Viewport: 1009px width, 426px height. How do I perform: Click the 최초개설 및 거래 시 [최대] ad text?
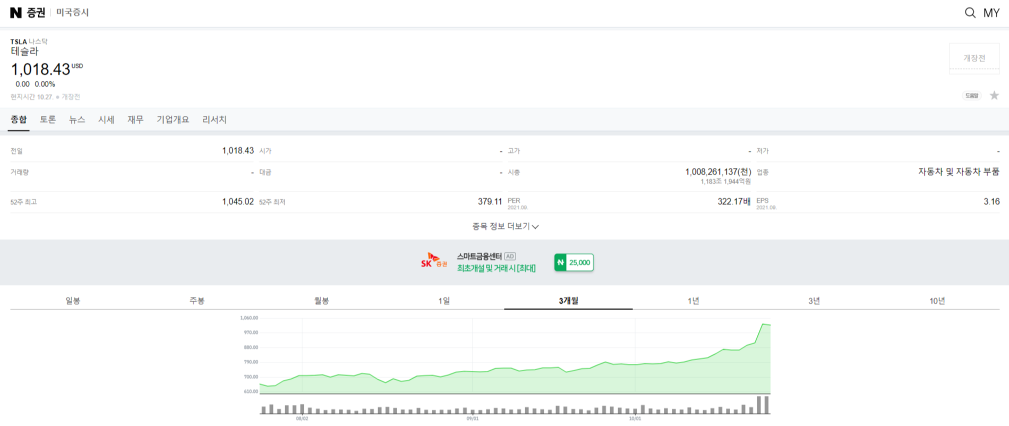click(x=496, y=268)
